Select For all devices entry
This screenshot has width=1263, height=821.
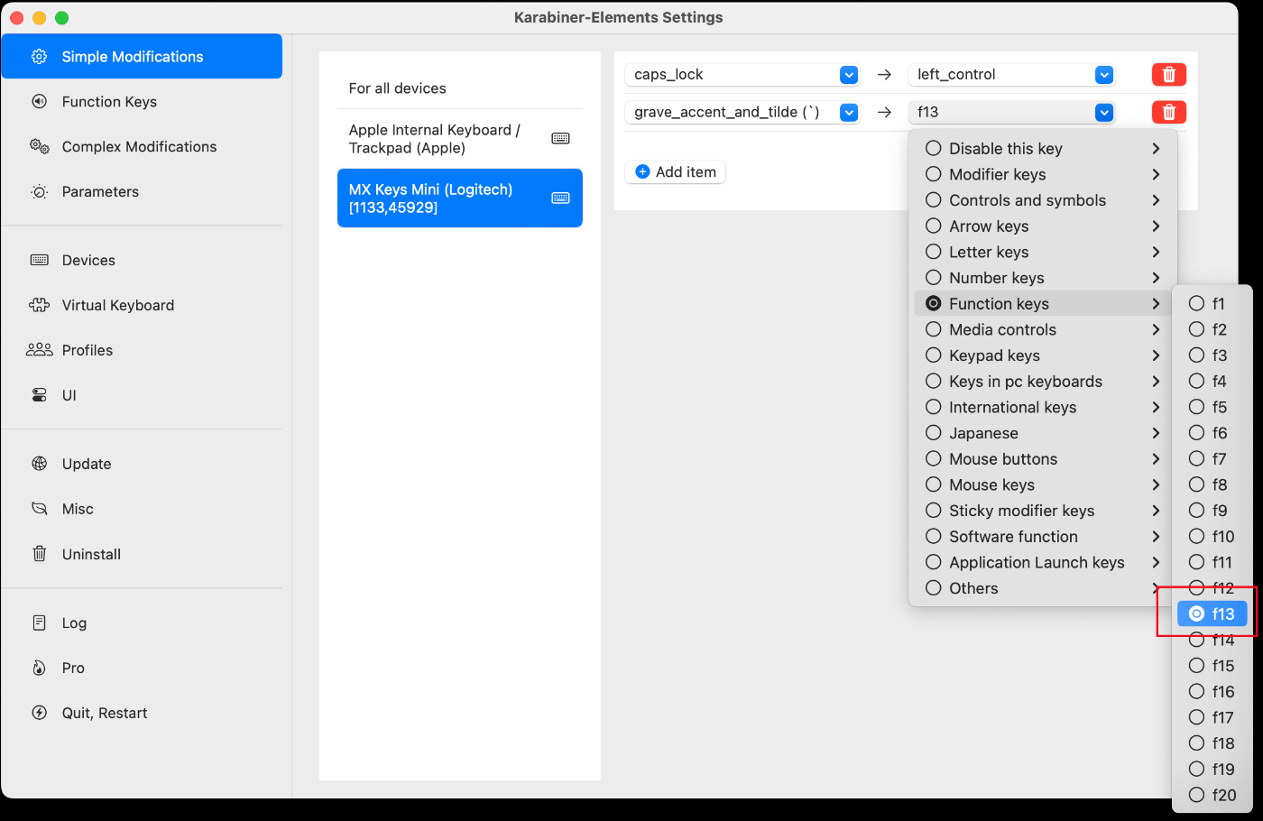point(460,88)
